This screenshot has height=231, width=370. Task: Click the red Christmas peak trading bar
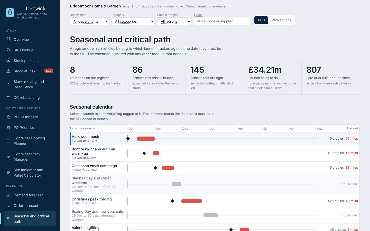click(191, 201)
